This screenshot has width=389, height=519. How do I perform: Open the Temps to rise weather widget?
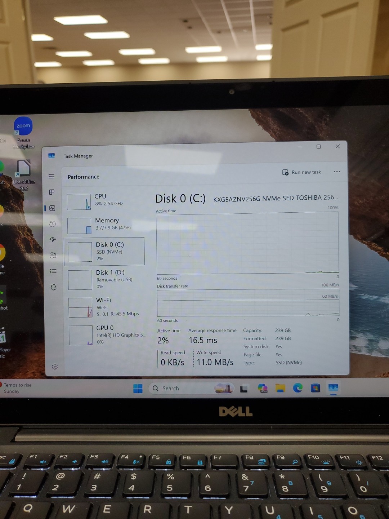tap(16, 388)
